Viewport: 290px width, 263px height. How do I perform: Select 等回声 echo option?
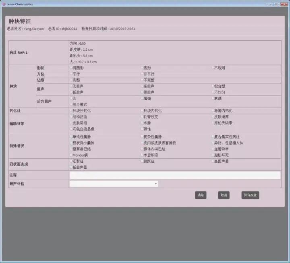point(142,92)
